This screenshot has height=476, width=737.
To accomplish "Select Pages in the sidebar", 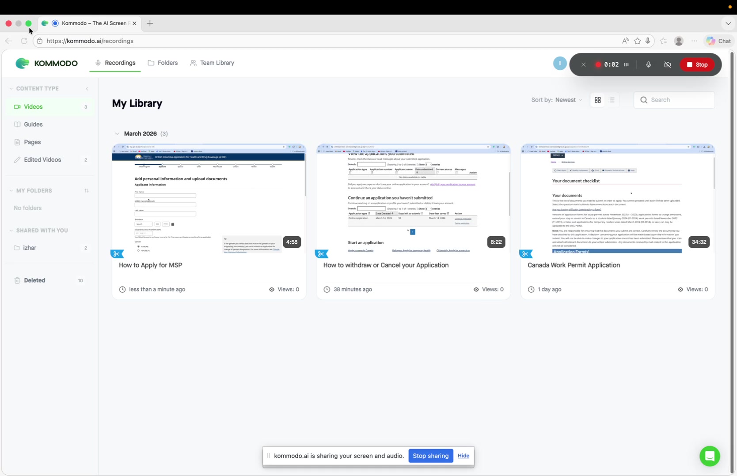I will coord(49,142).
